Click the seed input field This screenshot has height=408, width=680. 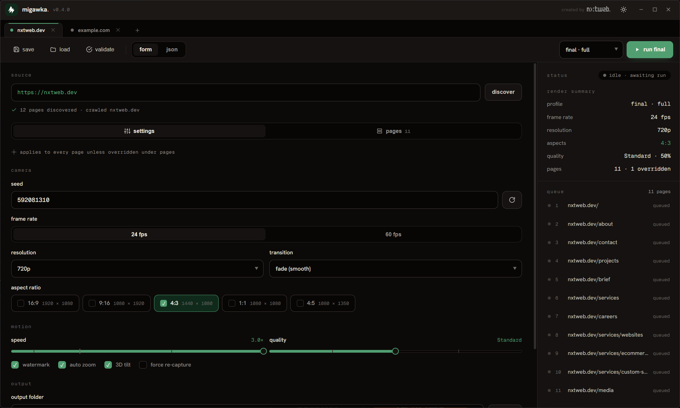[255, 200]
